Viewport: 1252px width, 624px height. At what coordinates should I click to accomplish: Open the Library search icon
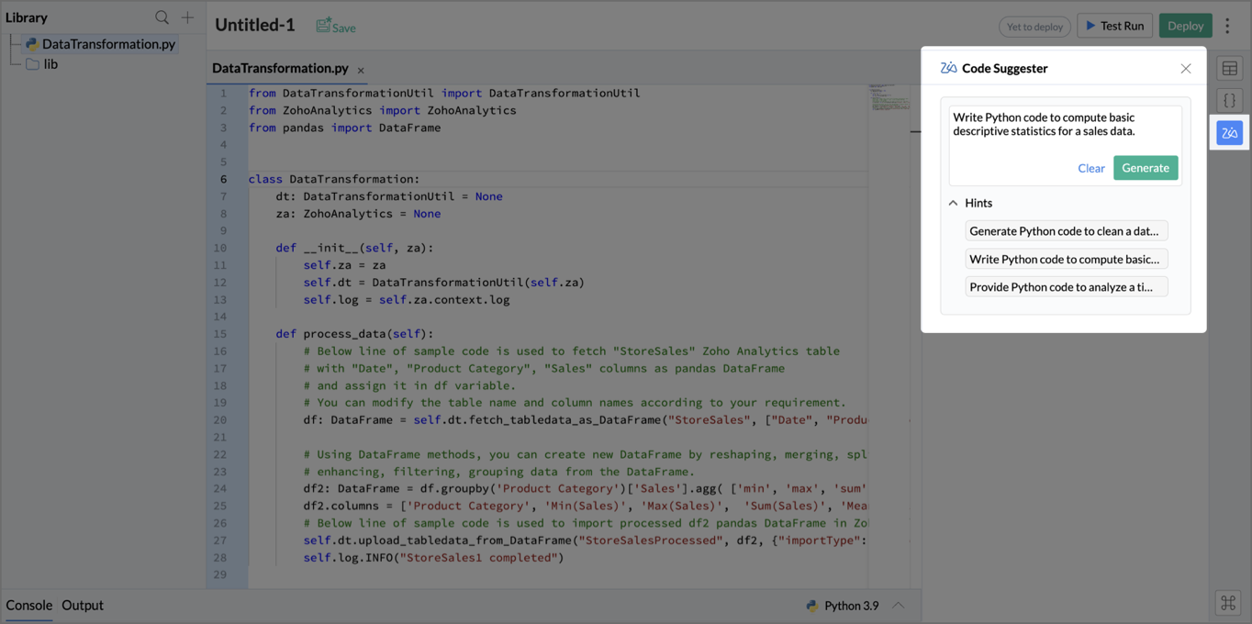click(162, 17)
